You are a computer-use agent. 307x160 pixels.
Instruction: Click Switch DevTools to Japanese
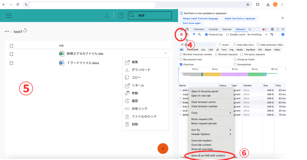pyautogui.click(x=240, y=19)
